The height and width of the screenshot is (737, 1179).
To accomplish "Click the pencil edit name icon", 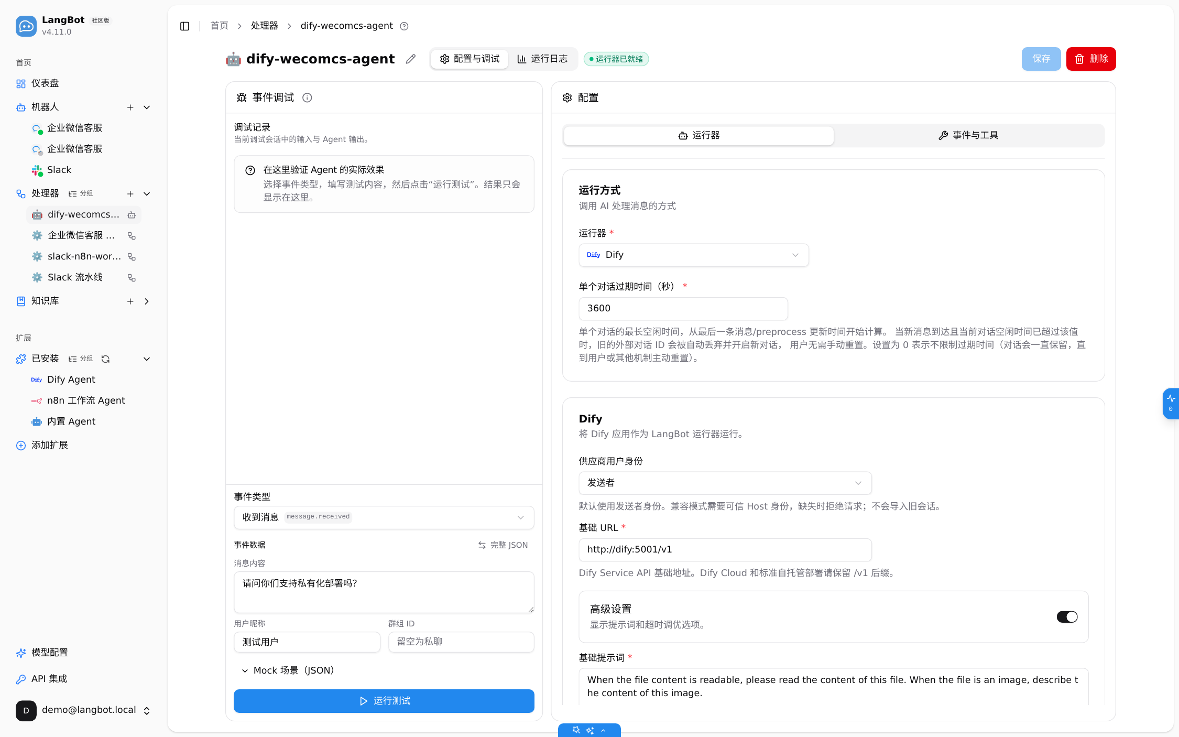I will click(x=411, y=59).
